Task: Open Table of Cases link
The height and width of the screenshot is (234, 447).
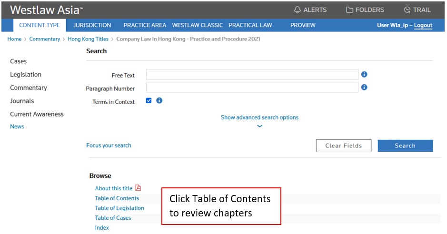Action: [x=113, y=218]
